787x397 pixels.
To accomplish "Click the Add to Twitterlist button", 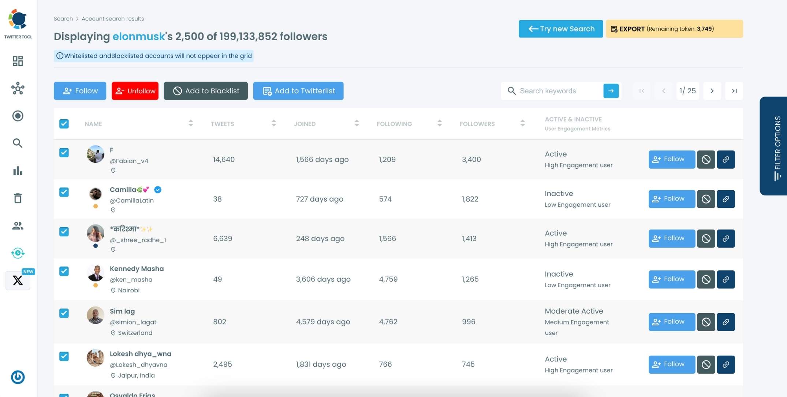I will tap(298, 91).
